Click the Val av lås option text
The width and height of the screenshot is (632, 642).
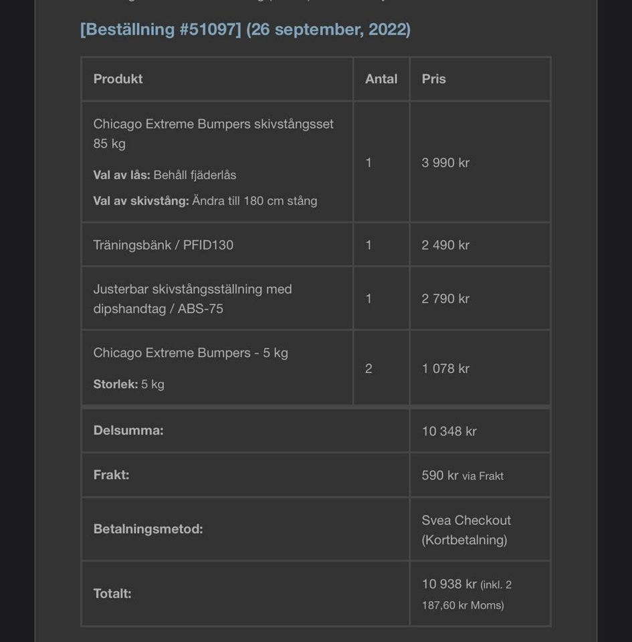(x=165, y=175)
